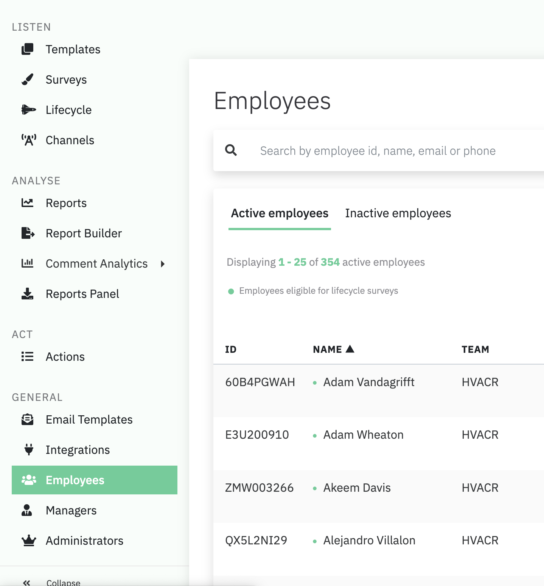
Task: Open Email Templates in sidebar
Action: pos(89,419)
